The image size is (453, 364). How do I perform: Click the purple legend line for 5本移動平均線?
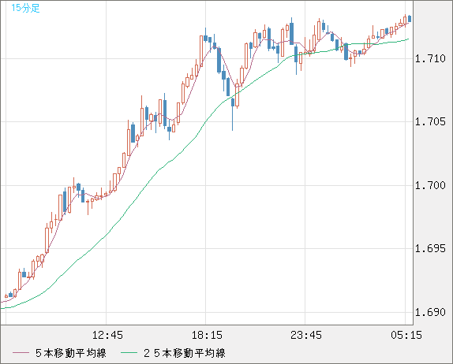[21, 353]
